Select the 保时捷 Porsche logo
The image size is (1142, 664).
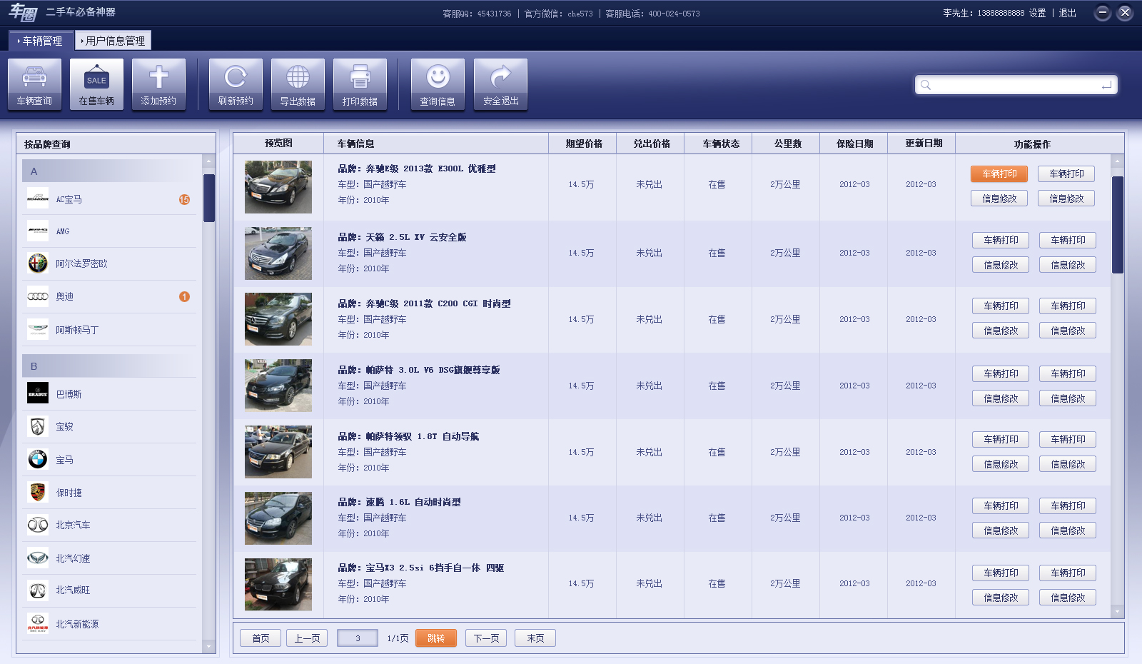(38, 492)
